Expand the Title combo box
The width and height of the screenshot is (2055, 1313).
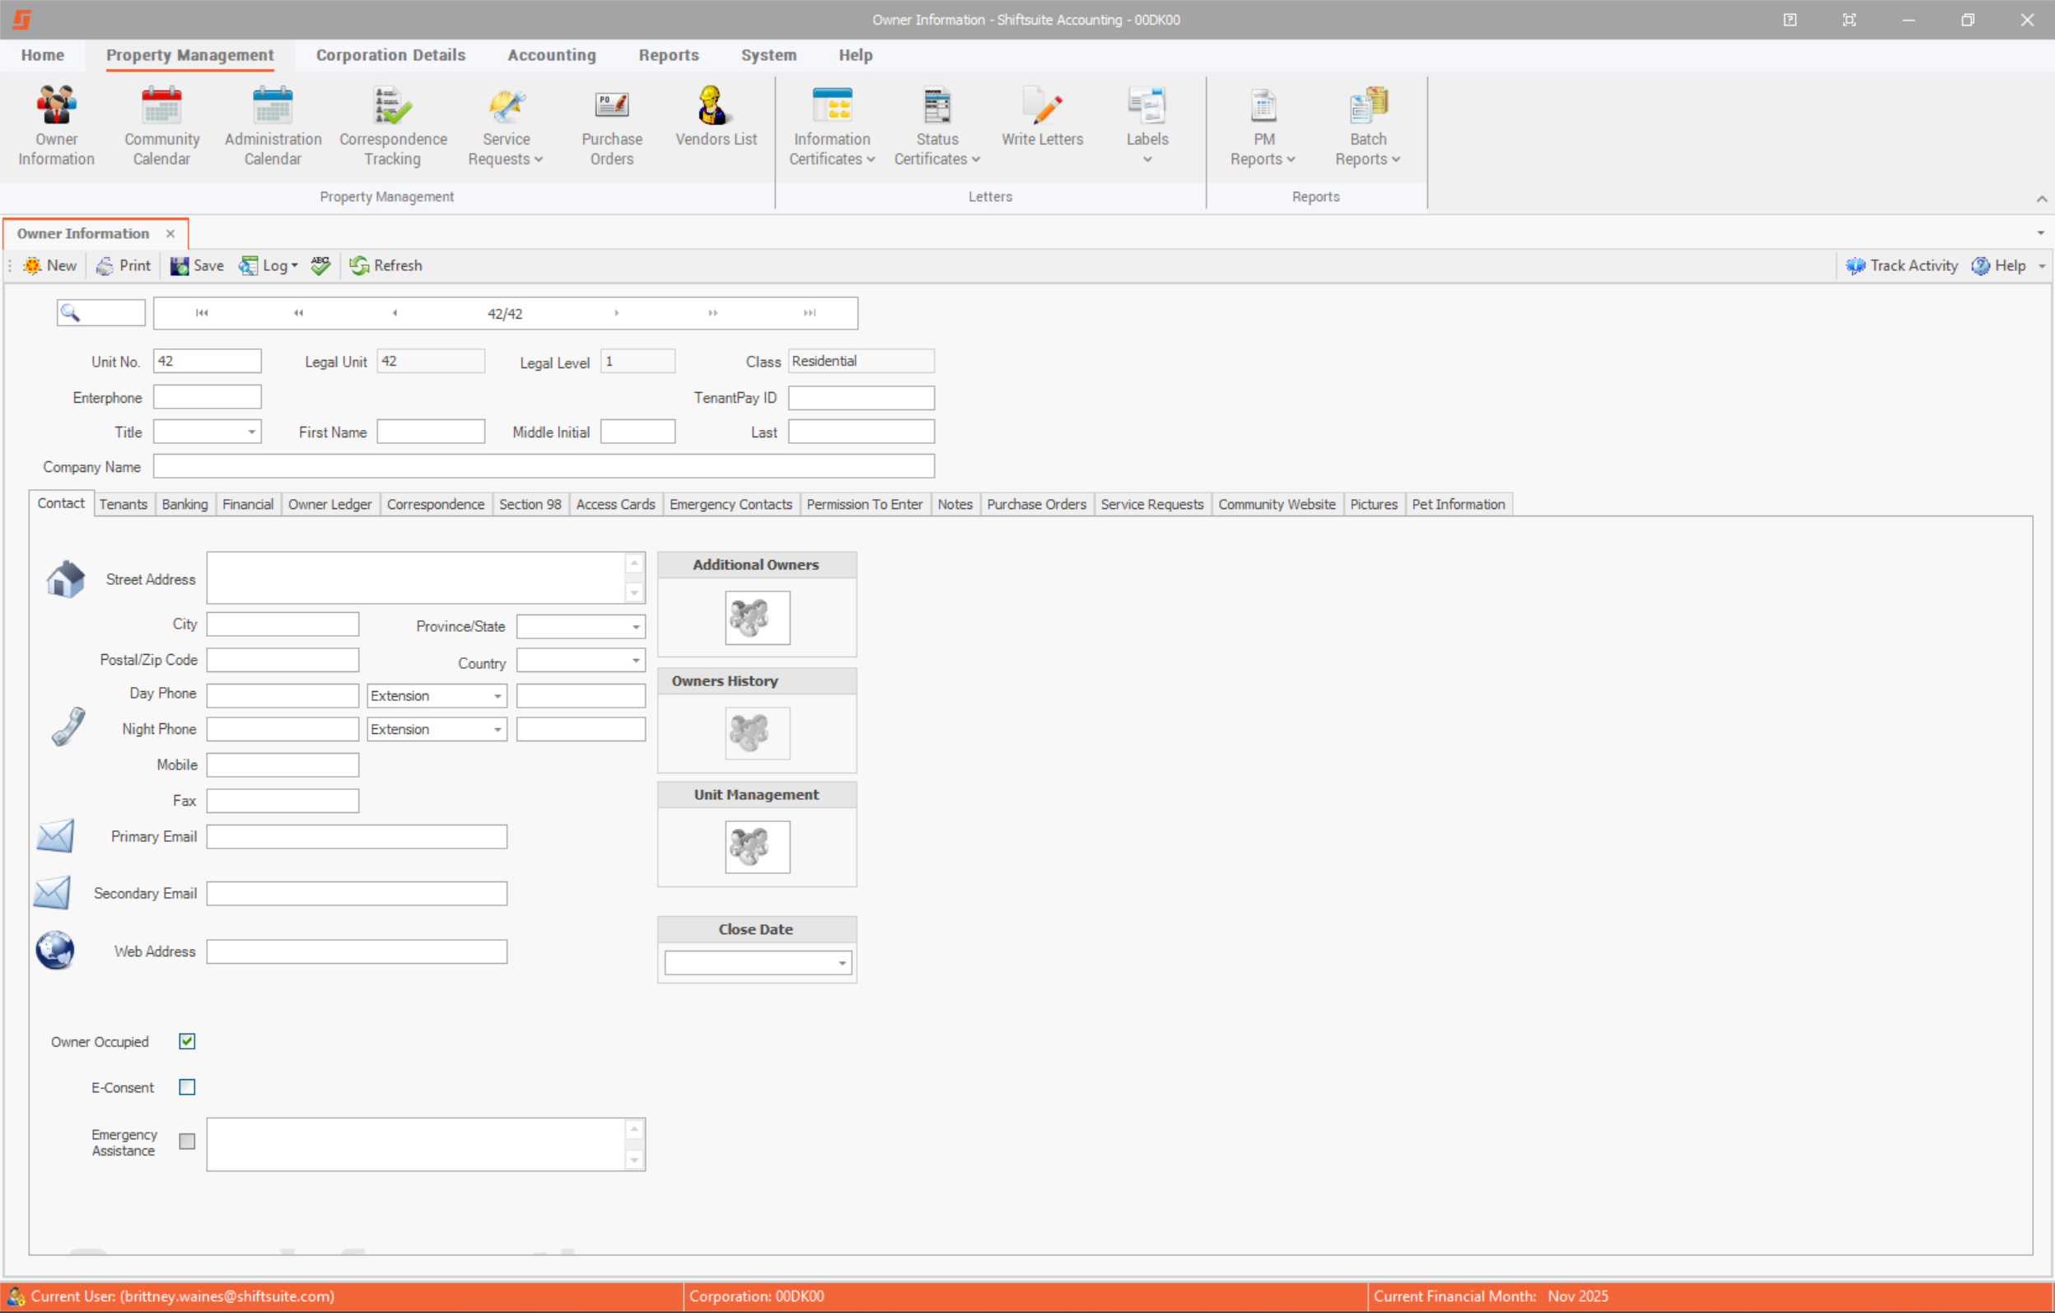pyautogui.click(x=251, y=432)
